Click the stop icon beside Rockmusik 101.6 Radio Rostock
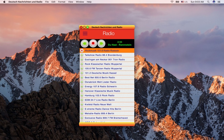Image resolution: width=224 pixels, height=140 pixels. pos(82,50)
